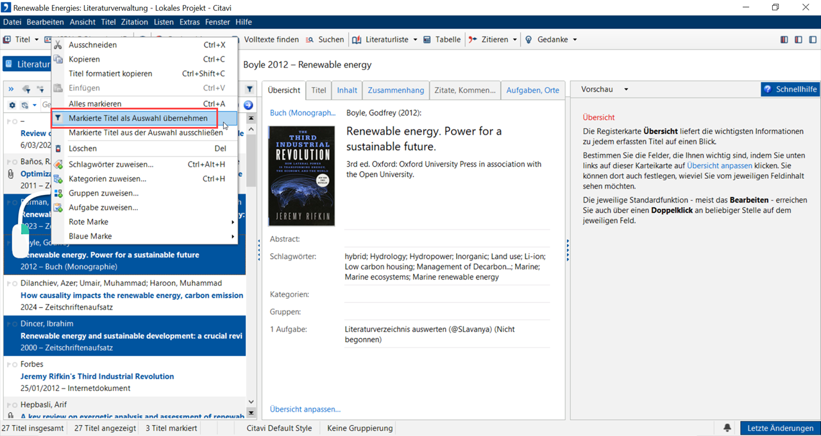Click the blue arrow search go button
Screen dimensions: 821x436
[248, 105]
